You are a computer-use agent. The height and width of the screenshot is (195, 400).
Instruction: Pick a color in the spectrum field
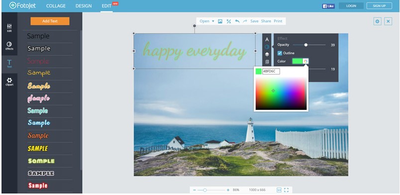(x=281, y=94)
